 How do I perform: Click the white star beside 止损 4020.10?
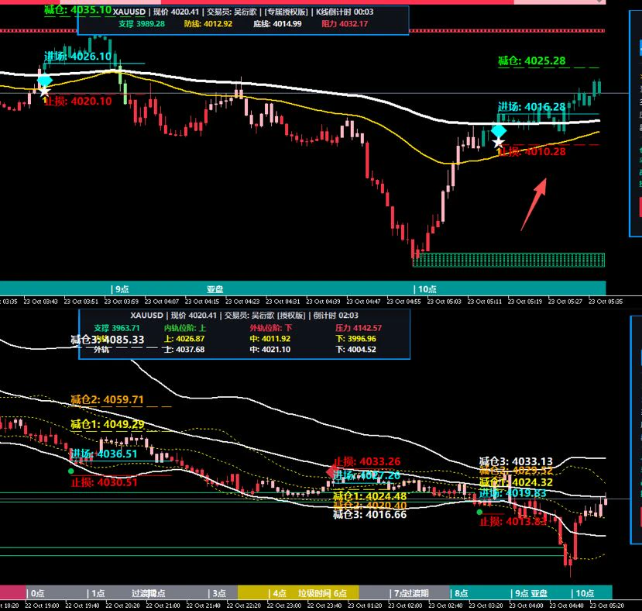point(44,91)
